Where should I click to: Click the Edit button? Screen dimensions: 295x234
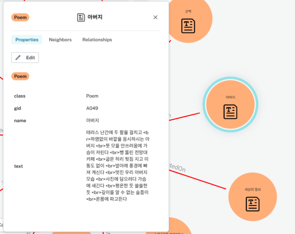[x=25, y=58]
